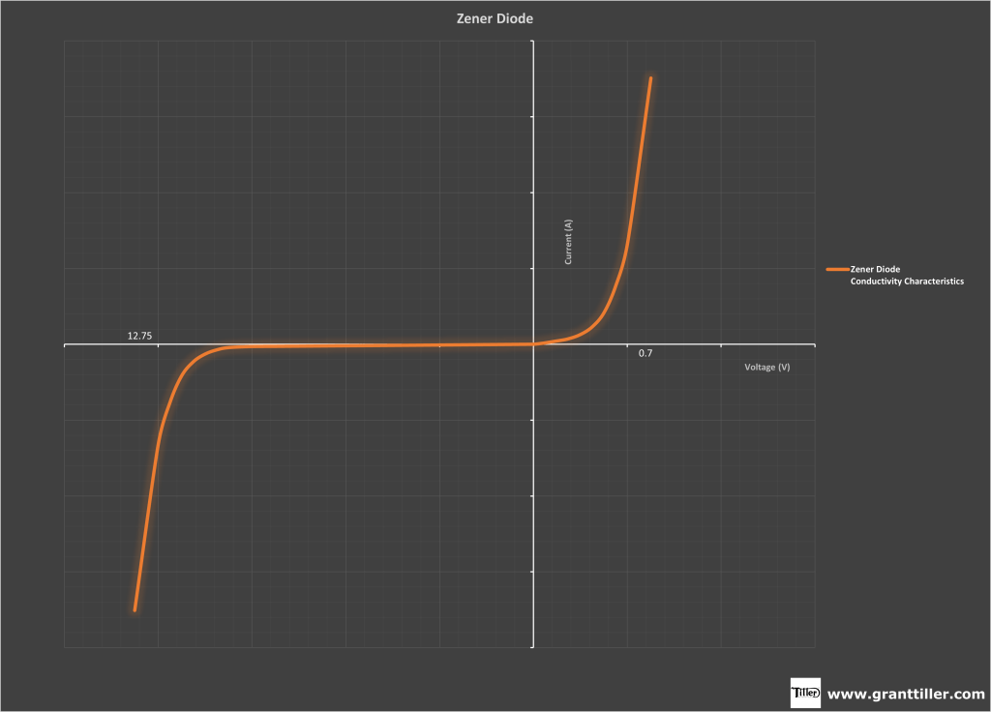Open the www.granttiller.com link
991x712 pixels.
pyautogui.click(x=906, y=694)
